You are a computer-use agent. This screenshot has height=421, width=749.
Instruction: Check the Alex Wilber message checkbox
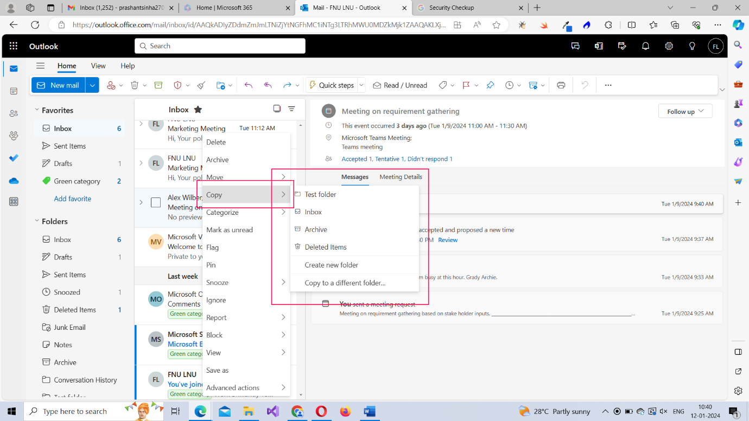156,202
